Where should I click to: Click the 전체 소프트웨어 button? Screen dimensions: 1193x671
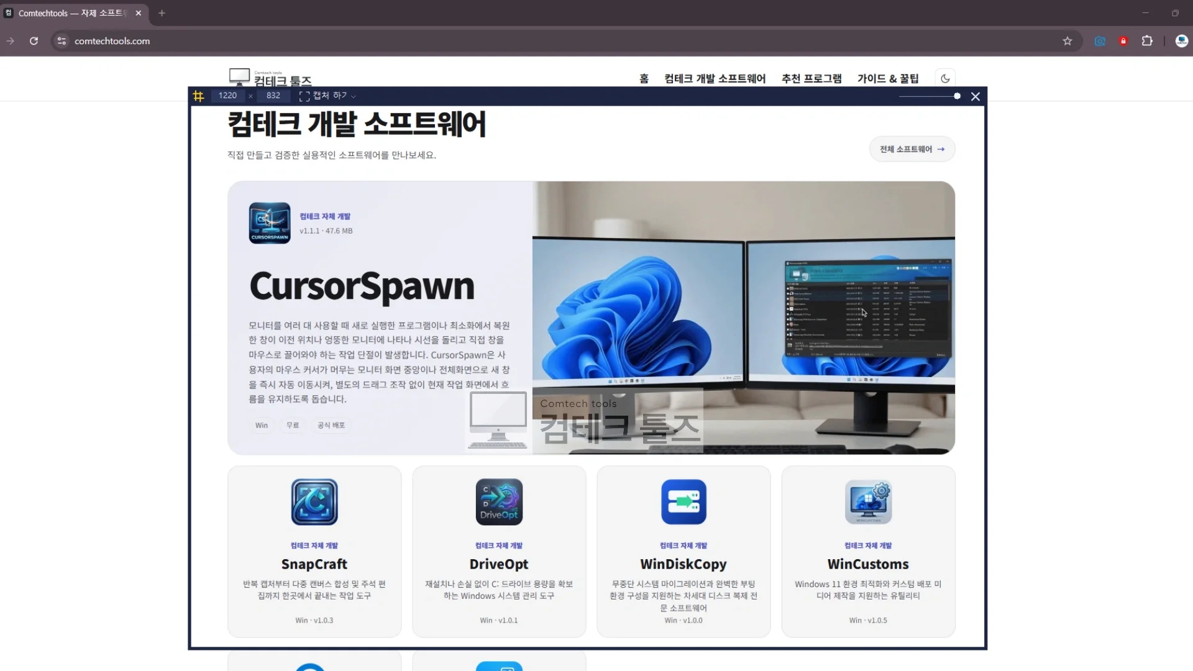(x=912, y=149)
